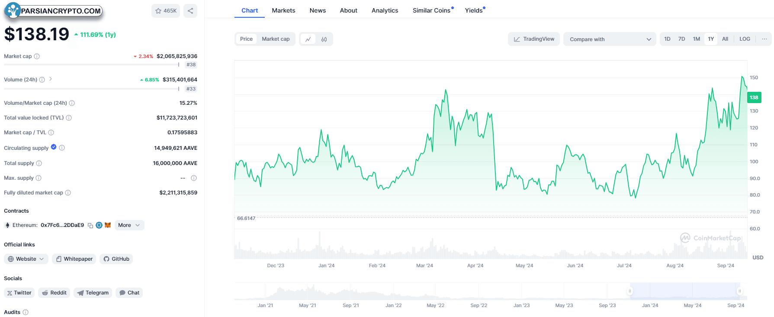The height and width of the screenshot is (317, 774).
Task: Open the About tab
Action: click(348, 10)
